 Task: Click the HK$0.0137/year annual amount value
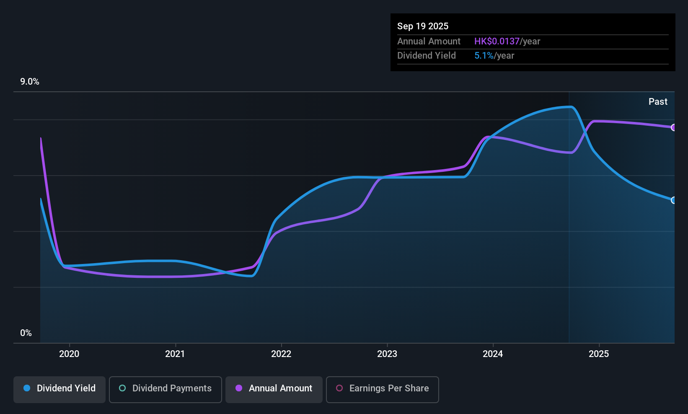(x=507, y=41)
